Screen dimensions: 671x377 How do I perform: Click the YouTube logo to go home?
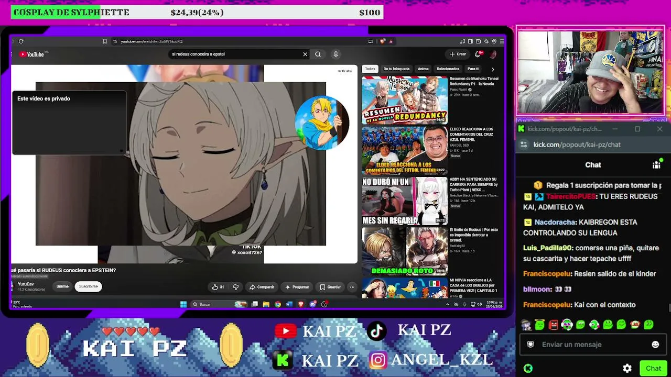click(32, 54)
